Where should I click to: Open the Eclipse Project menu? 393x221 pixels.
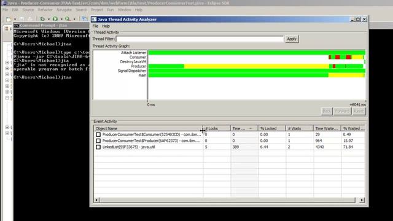point(97,10)
